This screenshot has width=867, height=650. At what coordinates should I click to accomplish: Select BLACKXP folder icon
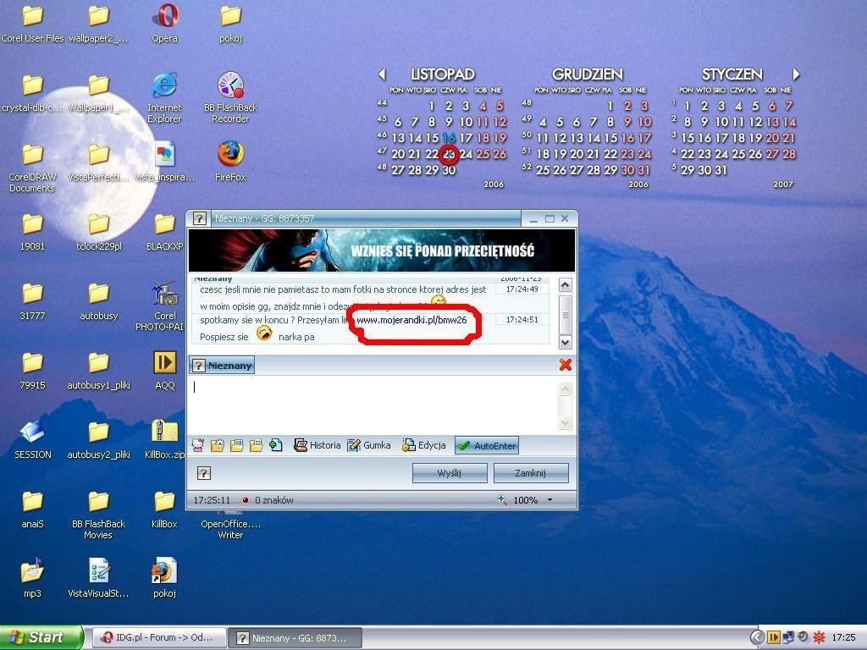point(165,231)
